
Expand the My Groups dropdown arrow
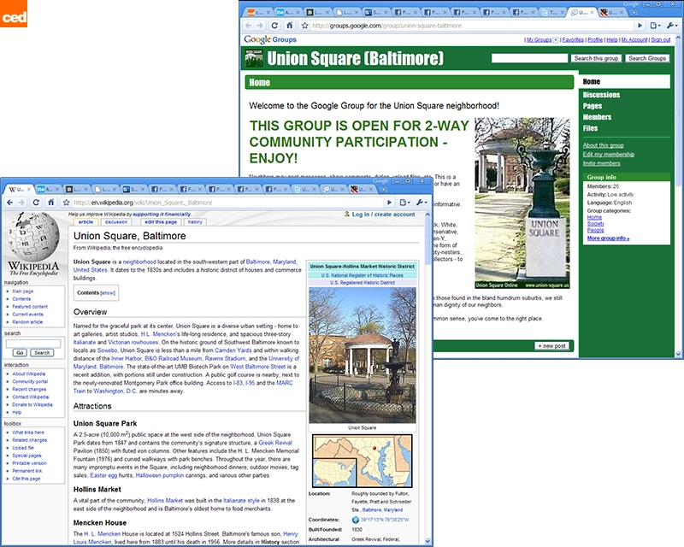pos(556,40)
